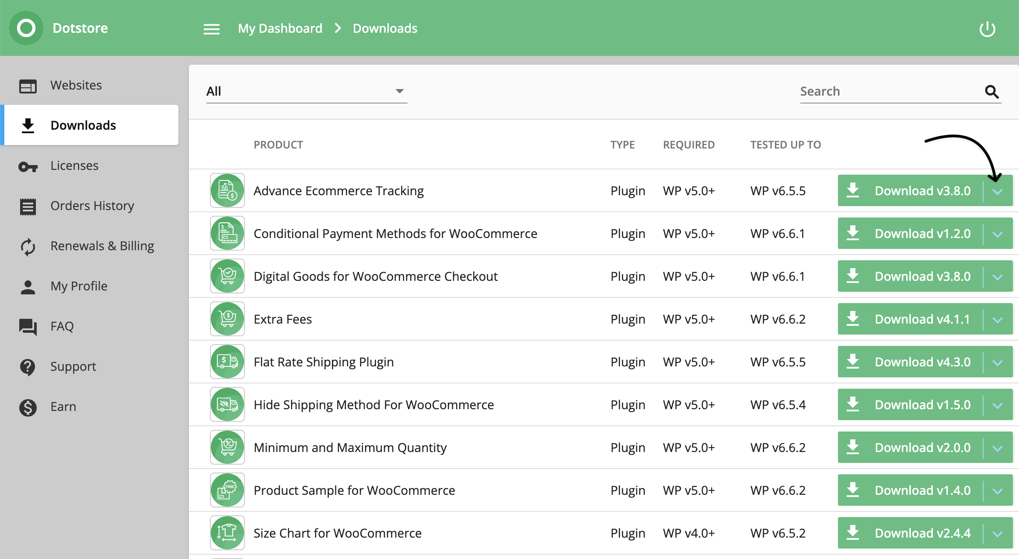Select Downloads in the sidebar
The image size is (1019, 559).
89,125
